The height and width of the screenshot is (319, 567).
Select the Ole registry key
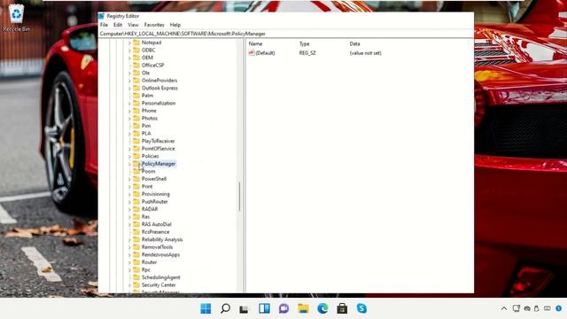tap(145, 73)
